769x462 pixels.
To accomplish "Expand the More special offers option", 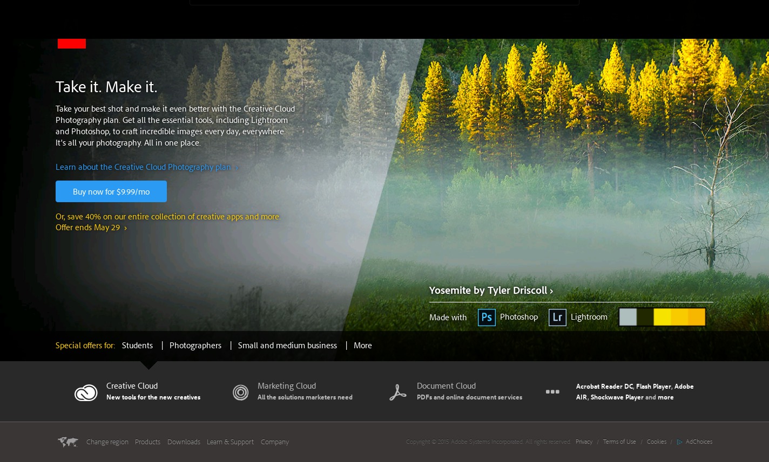I will coord(362,346).
